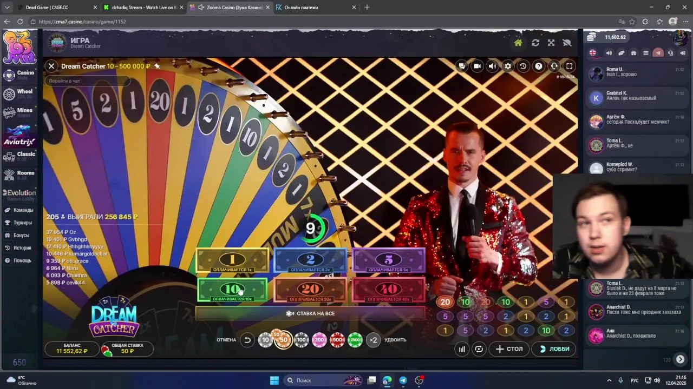Screen dimensions: 693x389
Task: Open the game history clock icon
Action: pos(523,66)
